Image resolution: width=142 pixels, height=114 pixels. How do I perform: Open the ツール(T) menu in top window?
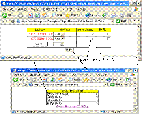[x=67, y=9]
